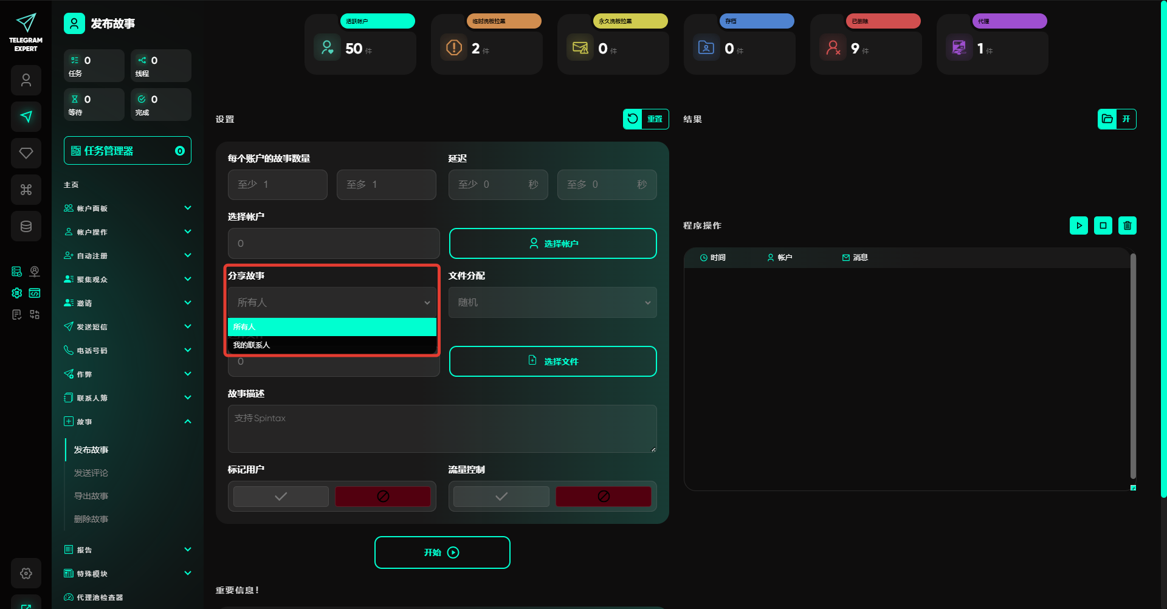Click the bottom settings gear in sidebar
1167x609 pixels.
(x=26, y=573)
